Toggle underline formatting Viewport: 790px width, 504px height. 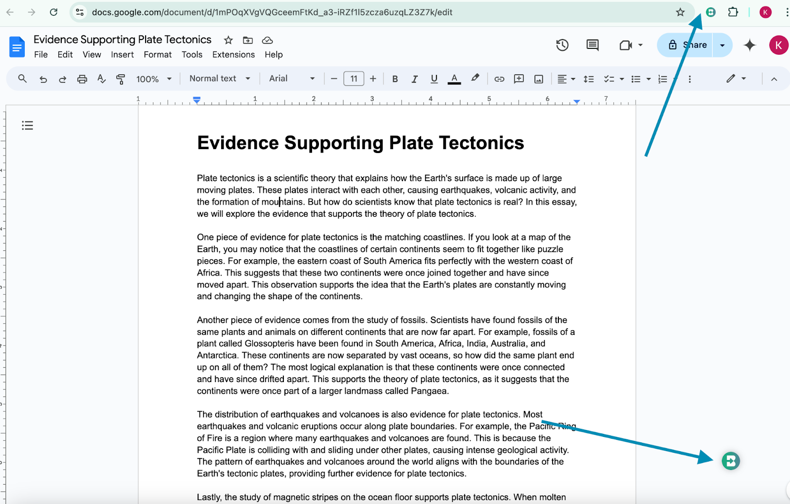click(x=434, y=79)
